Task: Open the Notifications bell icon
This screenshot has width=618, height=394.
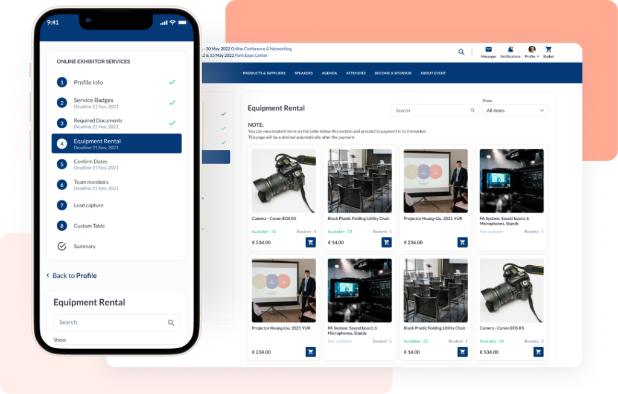Action: (511, 50)
